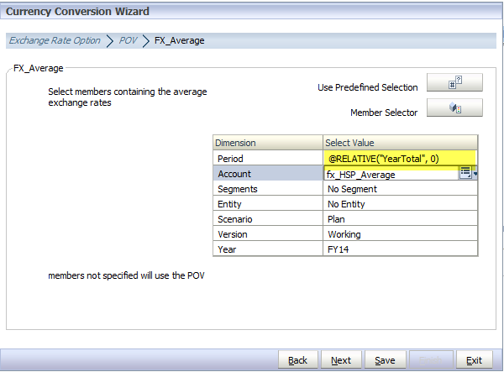Viewport: 504px width, 372px height.
Task: Select the Scenario dimension row label
Action: click(268, 219)
